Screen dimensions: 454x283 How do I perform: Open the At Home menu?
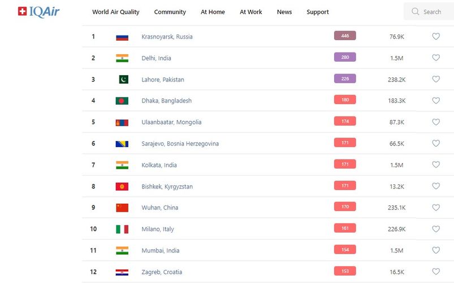coord(213,12)
